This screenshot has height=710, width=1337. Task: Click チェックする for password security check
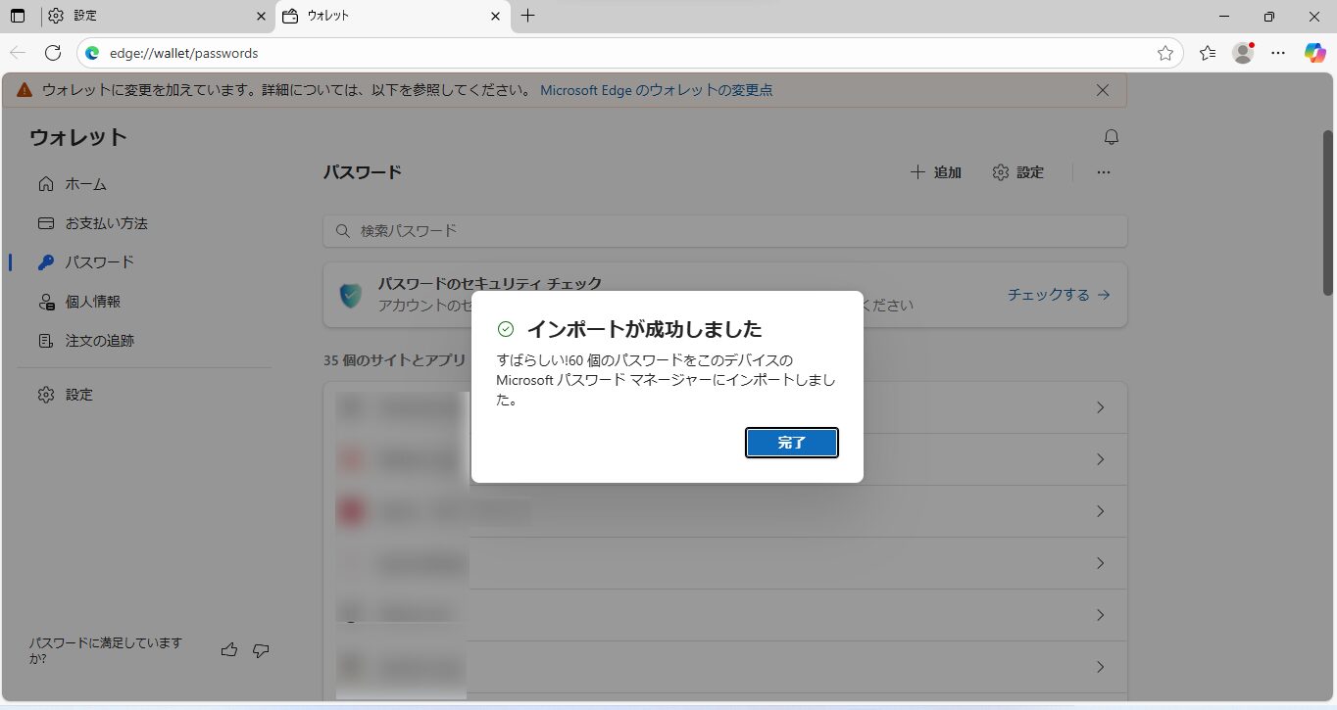tap(1059, 295)
